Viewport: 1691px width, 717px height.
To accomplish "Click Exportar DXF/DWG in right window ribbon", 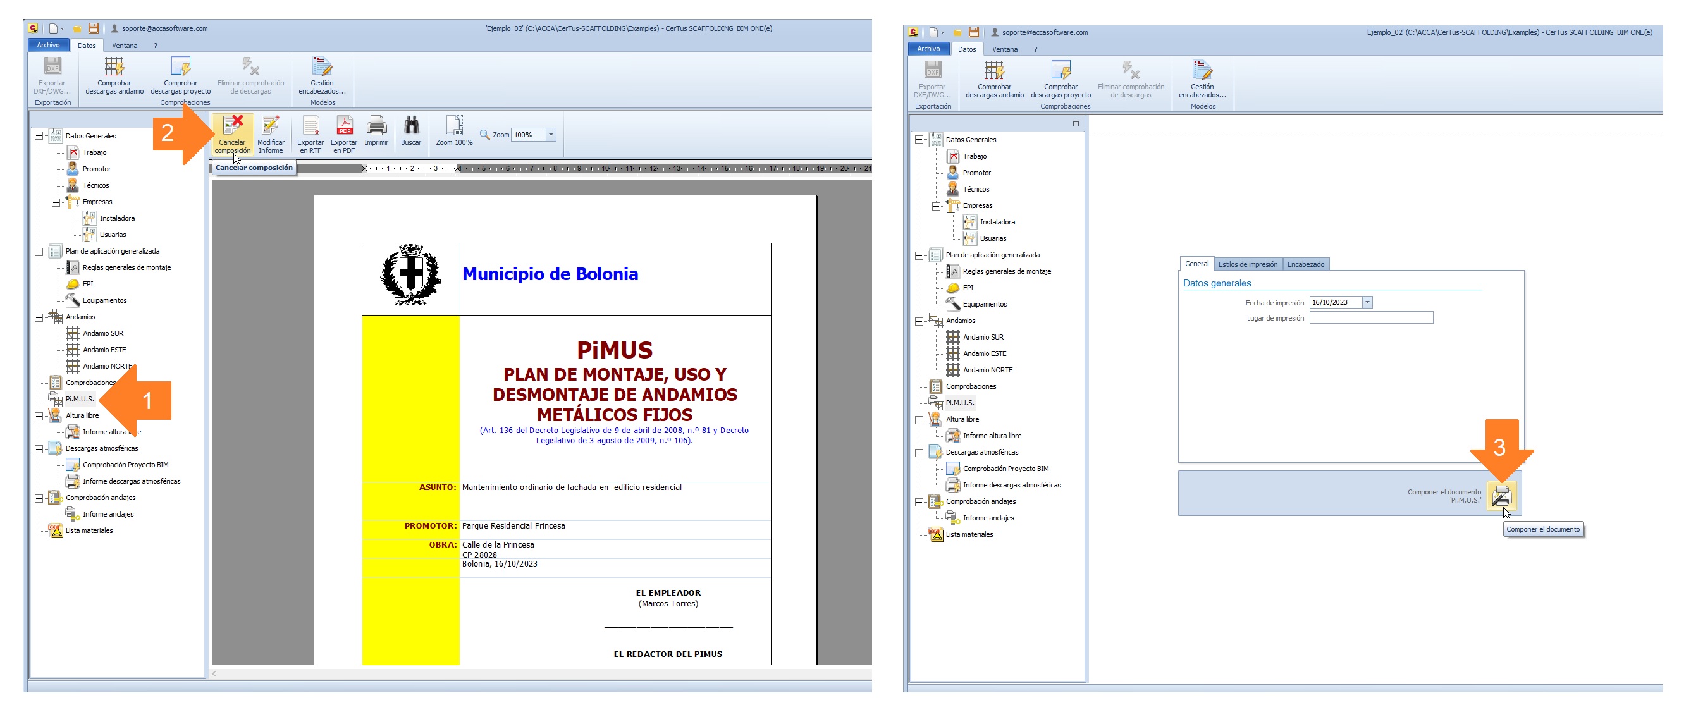I will coord(932,80).
